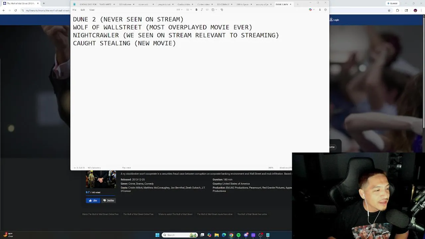The image size is (425, 239).
Task: Click the line and column indicator in Notepad
Action: point(79,168)
